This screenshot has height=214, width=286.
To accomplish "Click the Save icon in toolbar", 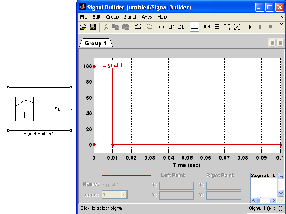I will point(93,27).
